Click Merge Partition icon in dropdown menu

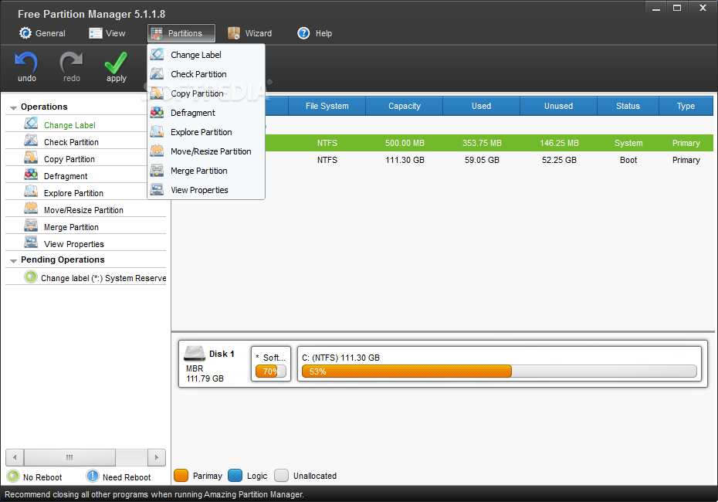tap(157, 171)
